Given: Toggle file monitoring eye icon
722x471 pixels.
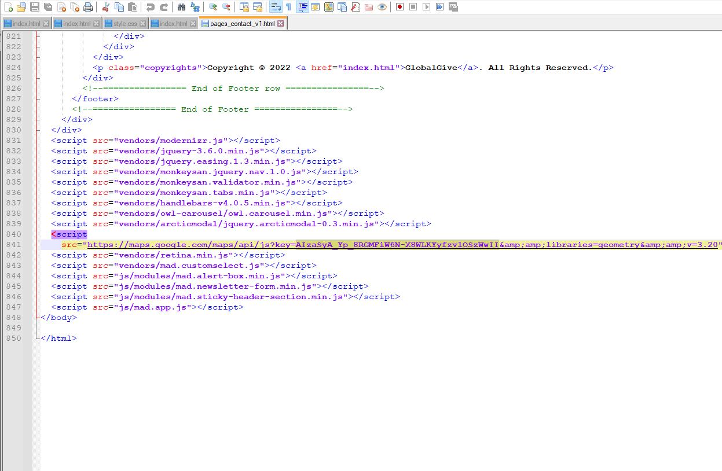Looking at the screenshot, I should (382, 7).
